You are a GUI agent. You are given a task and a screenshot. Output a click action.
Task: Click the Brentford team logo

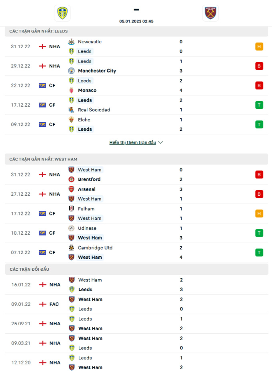(x=71, y=179)
